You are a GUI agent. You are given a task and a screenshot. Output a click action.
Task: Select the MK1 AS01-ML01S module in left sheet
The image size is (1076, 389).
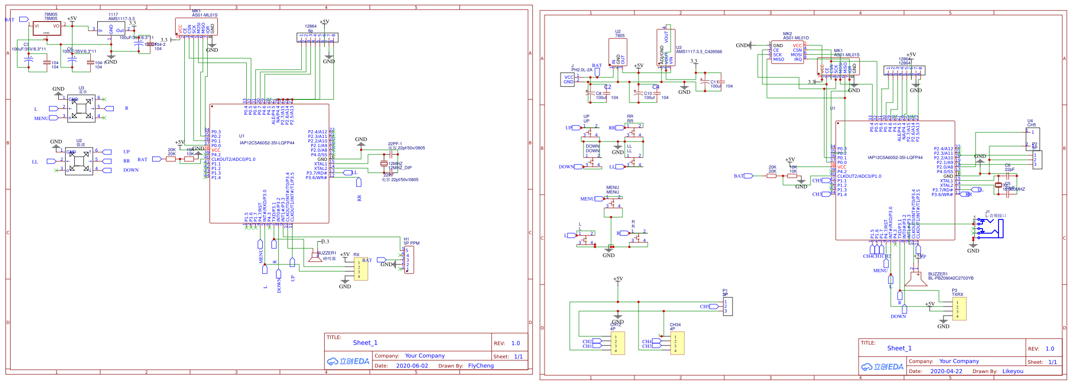(x=196, y=27)
